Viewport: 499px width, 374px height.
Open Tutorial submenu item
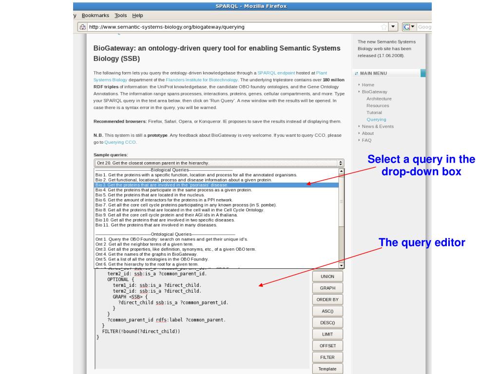pos(374,112)
